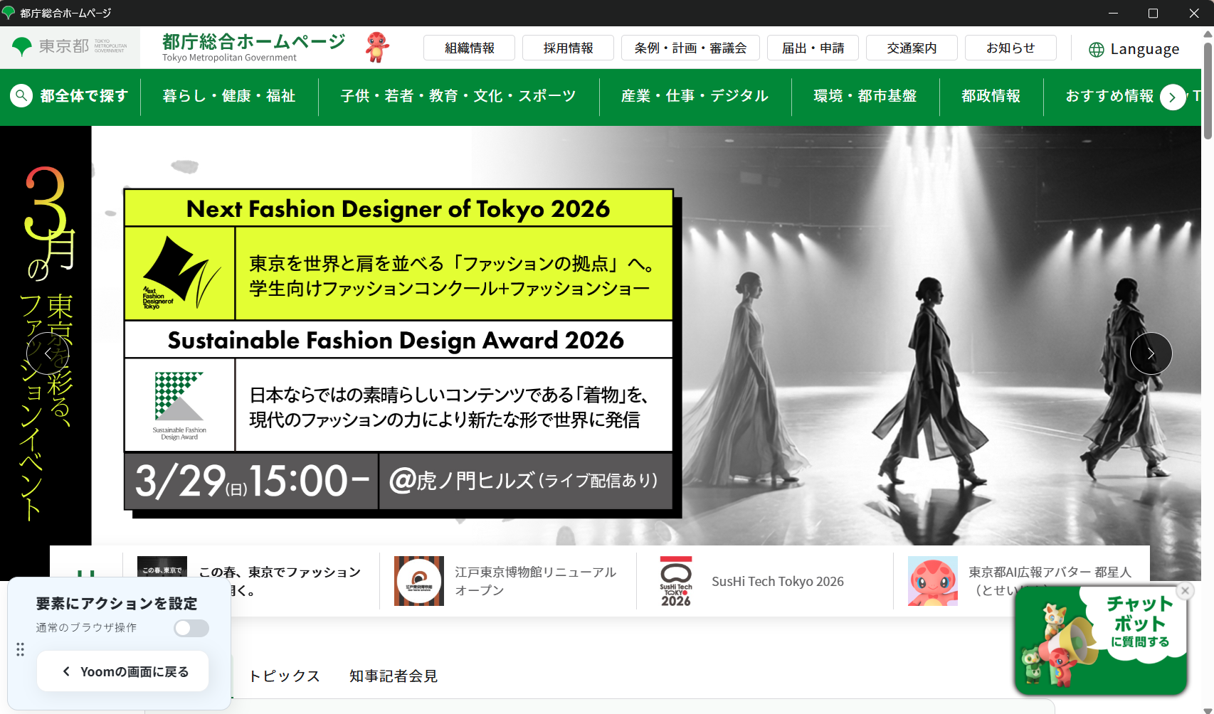Image resolution: width=1214 pixels, height=714 pixels.
Task: Open the 環境・都市基盤 menu
Action: (x=865, y=96)
